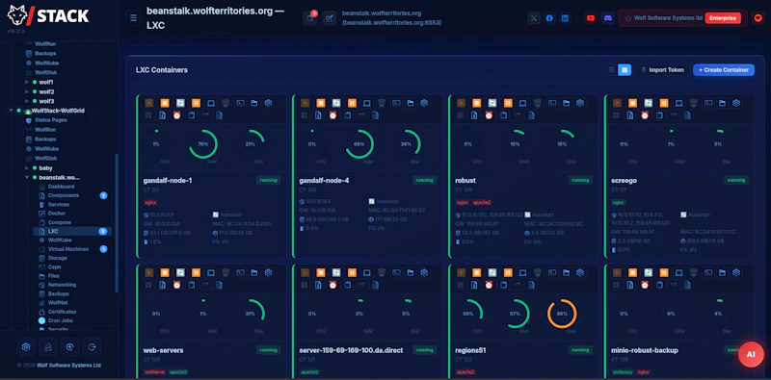Viewport: 771px width, 380px height.
Task: Pause the gandalf-node-1 container
Action: pyautogui.click(x=196, y=103)
